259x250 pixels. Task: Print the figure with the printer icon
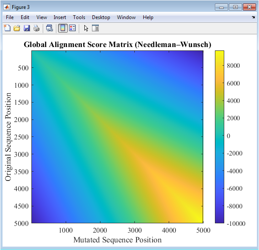point(36,28)
